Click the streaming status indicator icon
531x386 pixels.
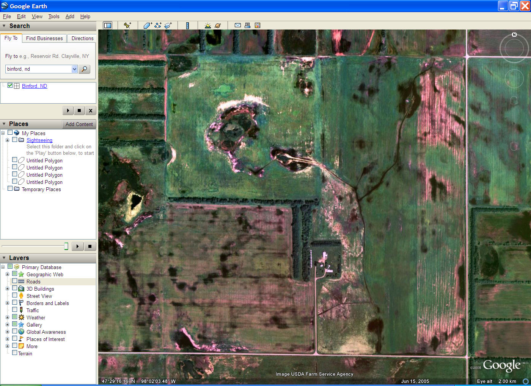tap(526, 381)
